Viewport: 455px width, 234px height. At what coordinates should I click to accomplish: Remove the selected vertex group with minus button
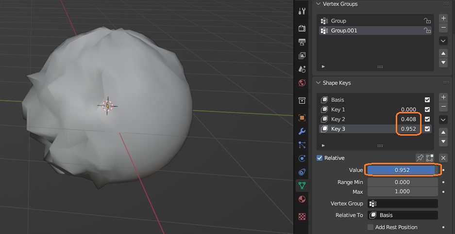[443, 28]
